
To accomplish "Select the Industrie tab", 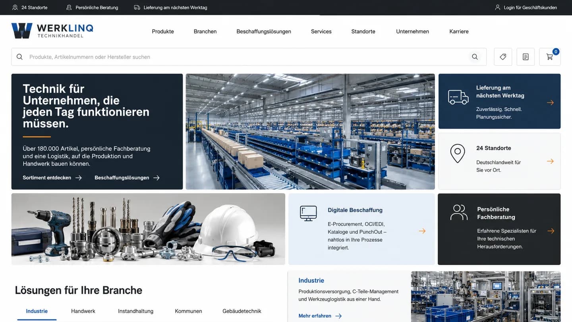I will [37, 311].
